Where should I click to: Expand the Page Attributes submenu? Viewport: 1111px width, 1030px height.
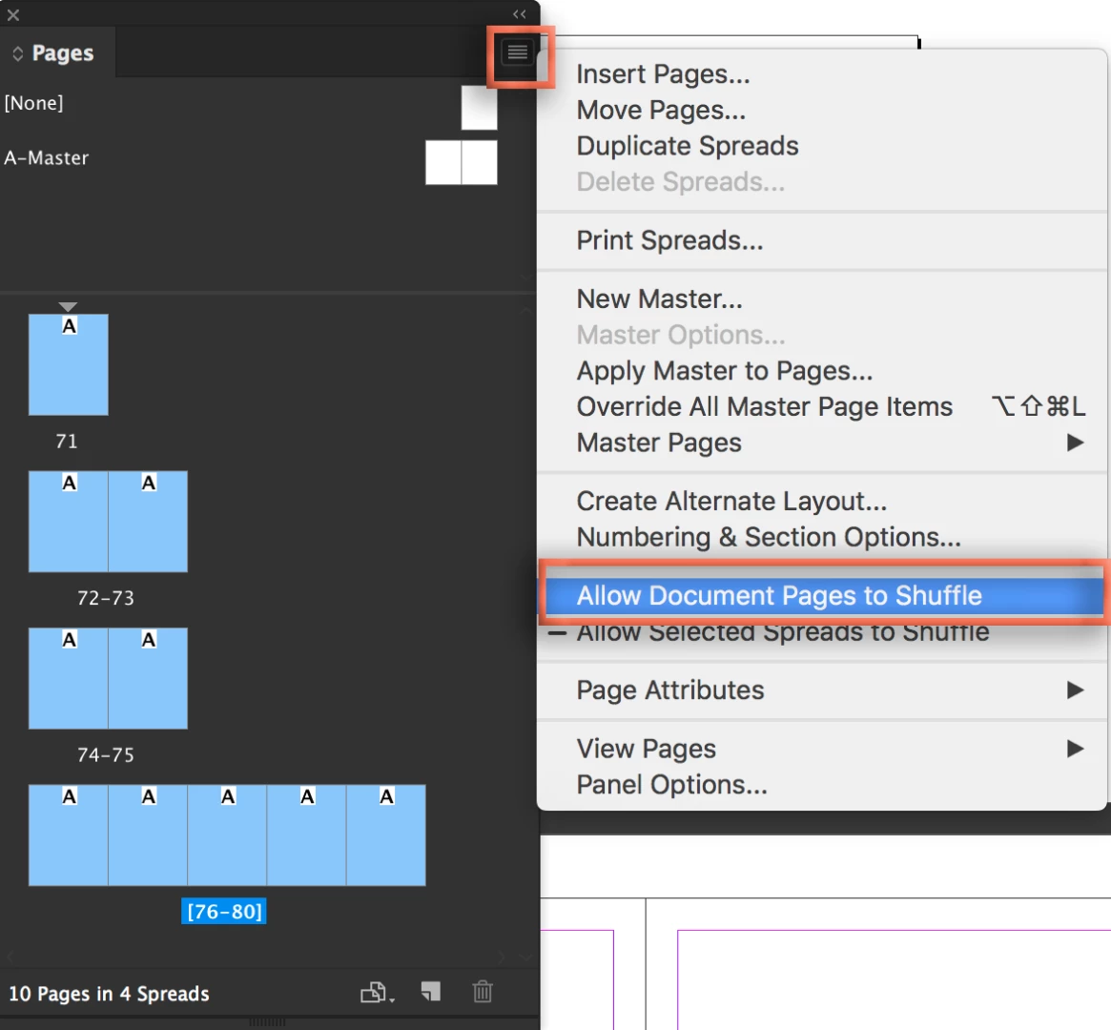(822, 690)
